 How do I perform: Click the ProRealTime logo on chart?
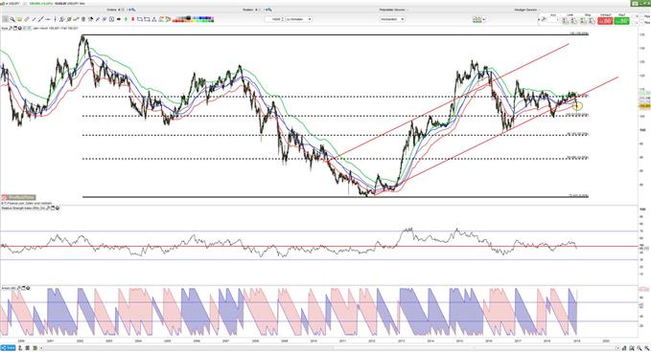(18, 198)
